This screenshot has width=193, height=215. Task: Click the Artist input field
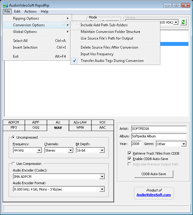click(x=159, y=129)
